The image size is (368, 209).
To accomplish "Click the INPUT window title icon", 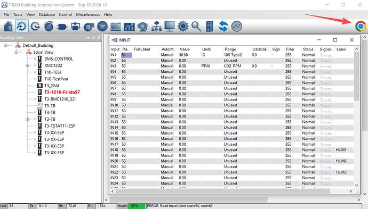I will pyautogui.click(x=114, y=40).
